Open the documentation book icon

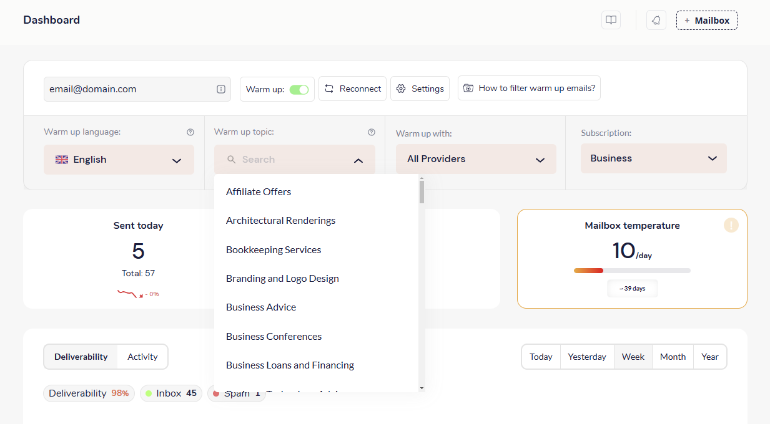point(611,20)
